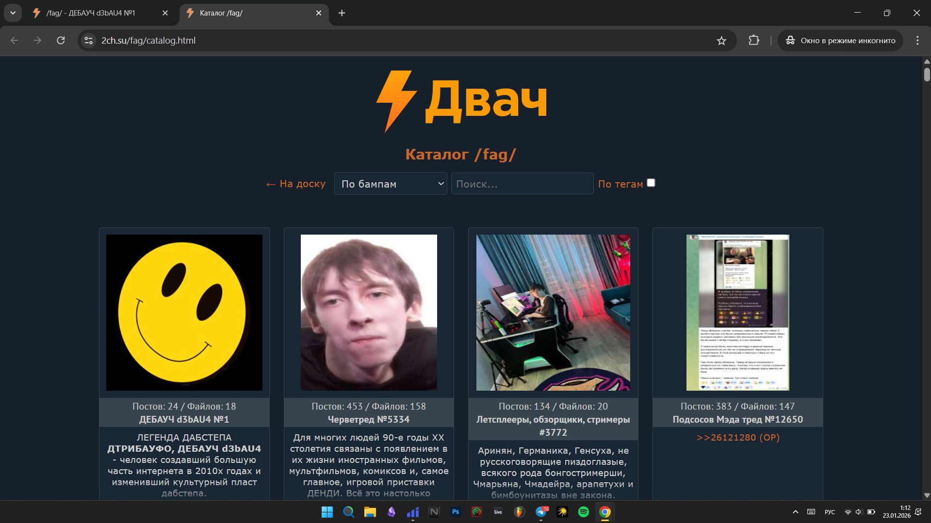
Task: Click the 'Постов: 24 / Файлов: 18' text
Action: click(x=184, y=406)
